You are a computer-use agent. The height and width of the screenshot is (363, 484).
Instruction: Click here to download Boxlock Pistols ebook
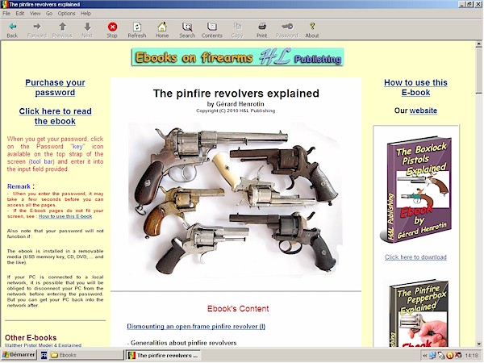[x=415, y=257]
